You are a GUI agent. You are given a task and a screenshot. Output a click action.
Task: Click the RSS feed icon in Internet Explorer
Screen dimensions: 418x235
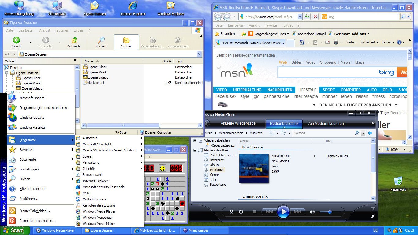click(x=315, y=42)
